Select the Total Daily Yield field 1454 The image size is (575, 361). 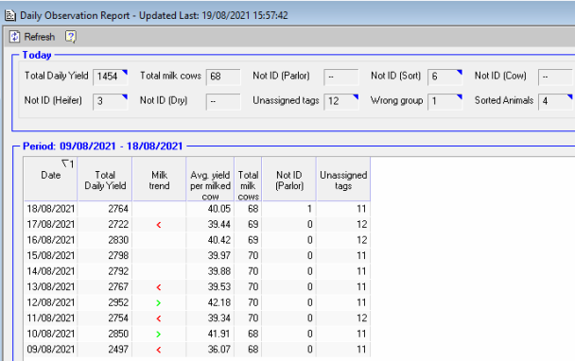(x=111, y=77)
